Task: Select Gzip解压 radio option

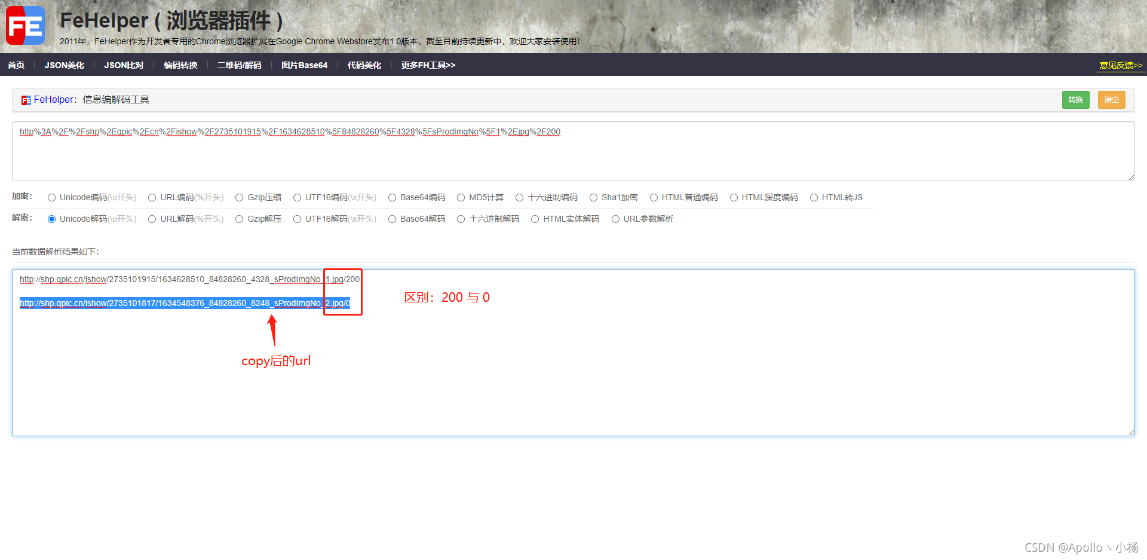Action: (240, 219)
